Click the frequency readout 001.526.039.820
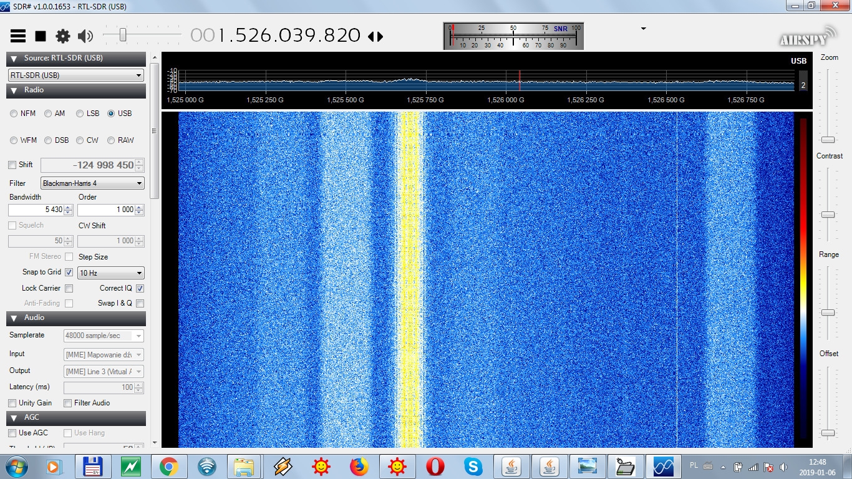Viewport: 852px width, 479px height. tap(276, 35)
